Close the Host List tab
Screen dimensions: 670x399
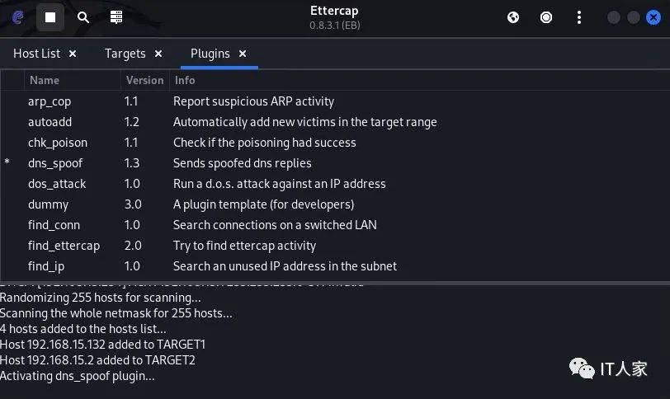pos(73,54)
